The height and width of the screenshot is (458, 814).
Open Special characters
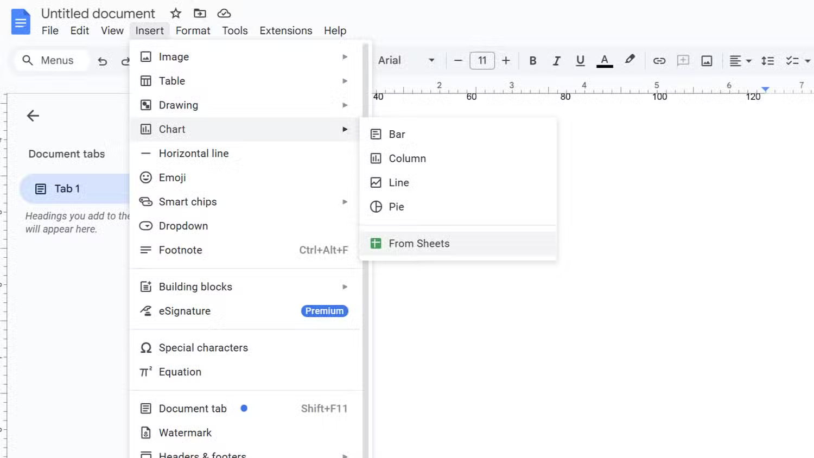pyautogui.click(x=245, y=348)
